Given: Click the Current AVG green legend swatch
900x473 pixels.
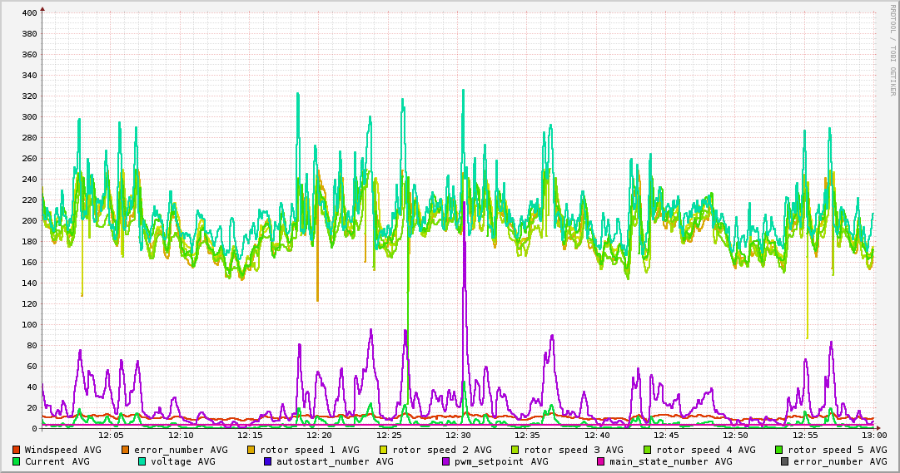Looking at the screenshot, I should click(16, 461).
